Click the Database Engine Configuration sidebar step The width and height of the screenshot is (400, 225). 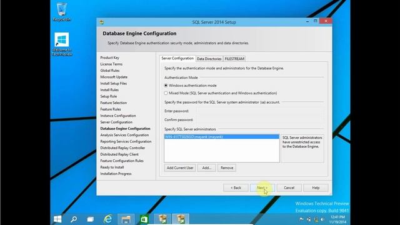click(x=125, y=129)
